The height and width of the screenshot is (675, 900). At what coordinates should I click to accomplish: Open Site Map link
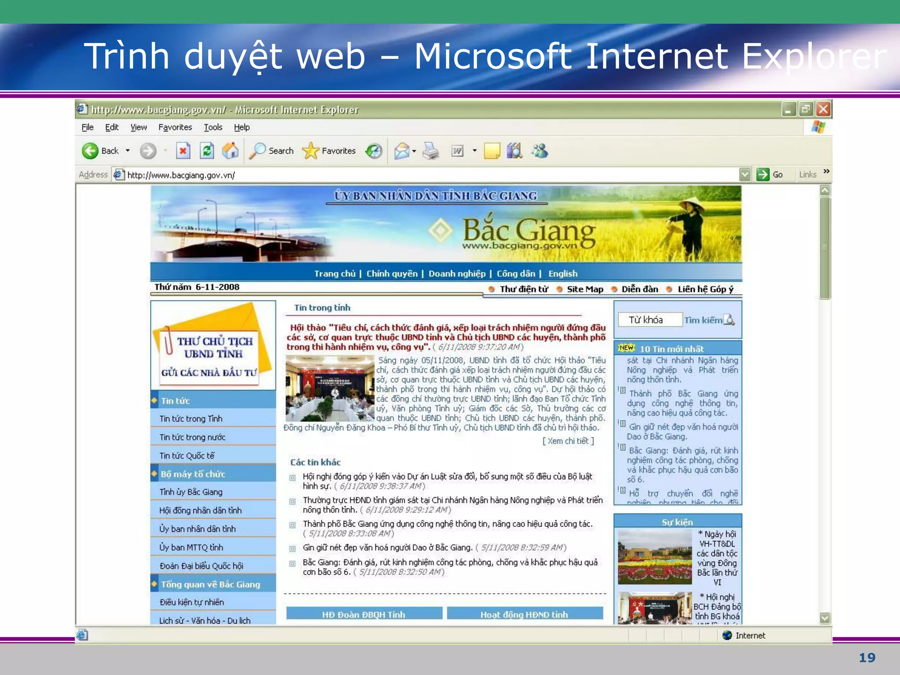(x=585, y=289)
